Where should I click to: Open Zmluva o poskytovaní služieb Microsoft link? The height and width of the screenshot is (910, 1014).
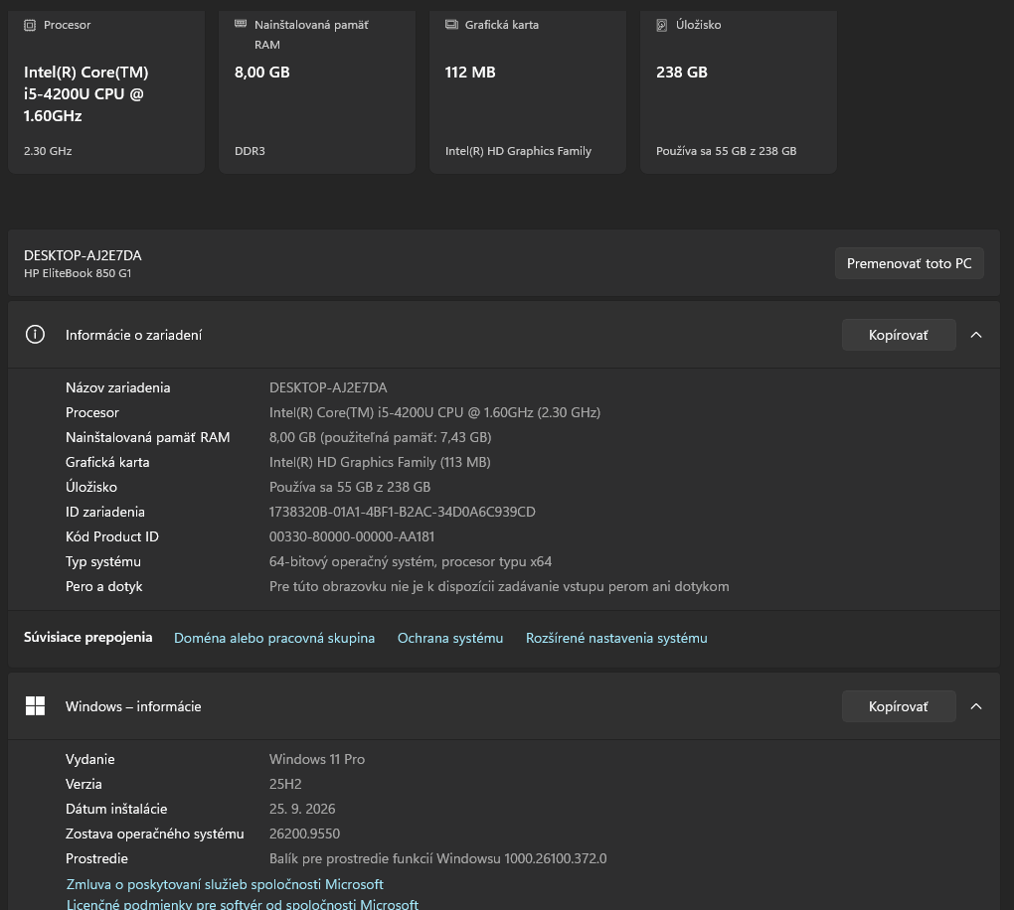coord(225,884)
